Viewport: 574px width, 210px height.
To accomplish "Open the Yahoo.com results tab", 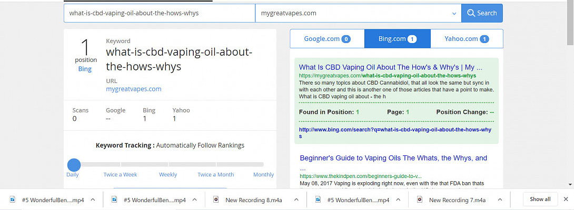I will tap(467, 39).
